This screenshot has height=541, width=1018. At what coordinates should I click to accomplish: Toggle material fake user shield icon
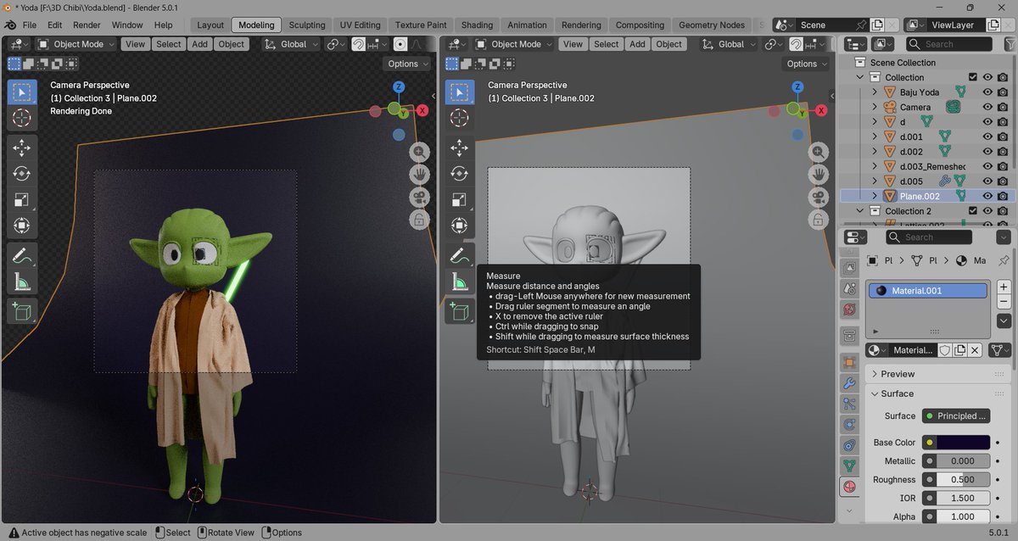pyautogui.click(x=943, y=350)
